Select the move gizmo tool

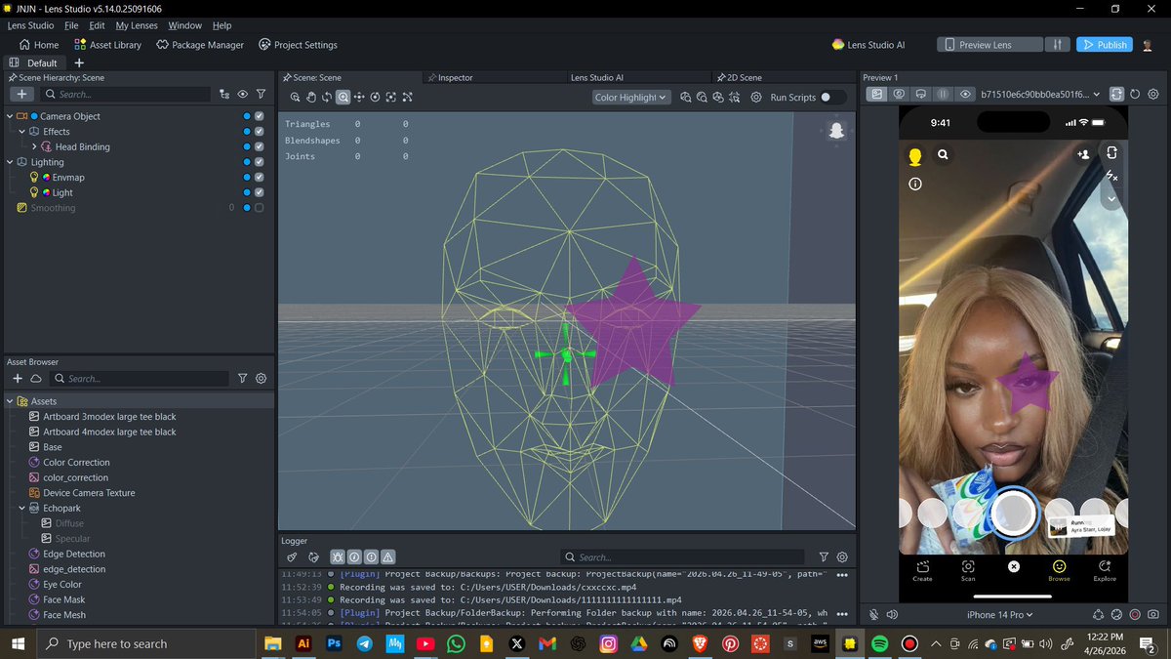point(359,97)
